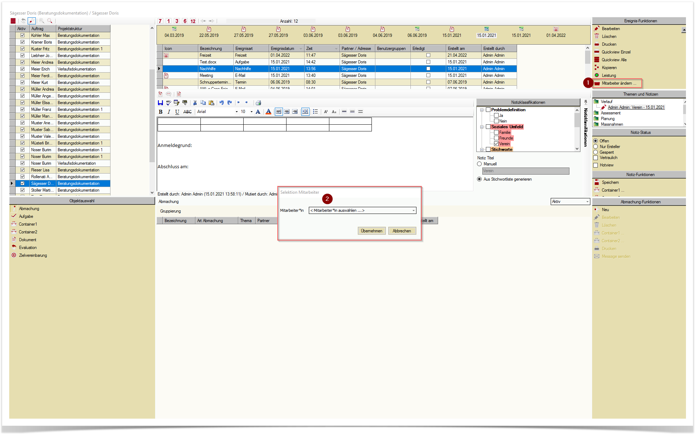Open the font color picker (red-underlined A)

268,112
